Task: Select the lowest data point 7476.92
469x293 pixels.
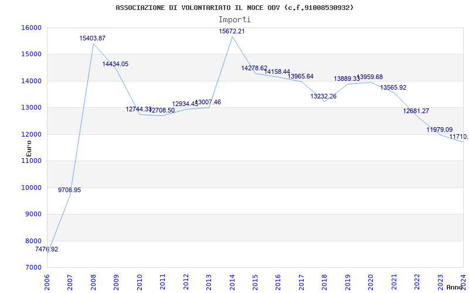Action: (46, 249)
